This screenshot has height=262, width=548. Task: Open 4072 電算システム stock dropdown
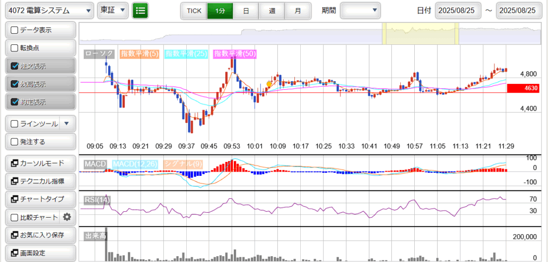(x=49, y=11)
